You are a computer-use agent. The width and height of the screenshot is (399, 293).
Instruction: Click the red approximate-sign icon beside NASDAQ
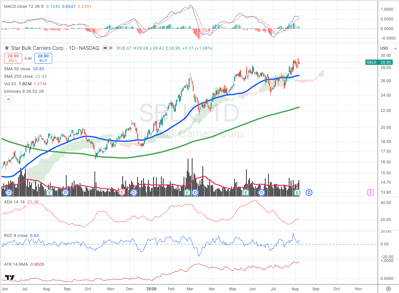click(111, 48)
